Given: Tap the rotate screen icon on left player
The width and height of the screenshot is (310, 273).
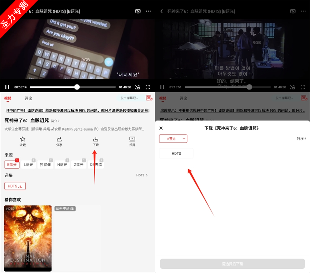Looking at the screenshot, I should tap(137, 87).
